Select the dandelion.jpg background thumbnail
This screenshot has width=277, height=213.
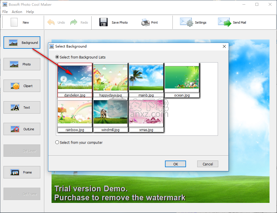coord(75,78)
